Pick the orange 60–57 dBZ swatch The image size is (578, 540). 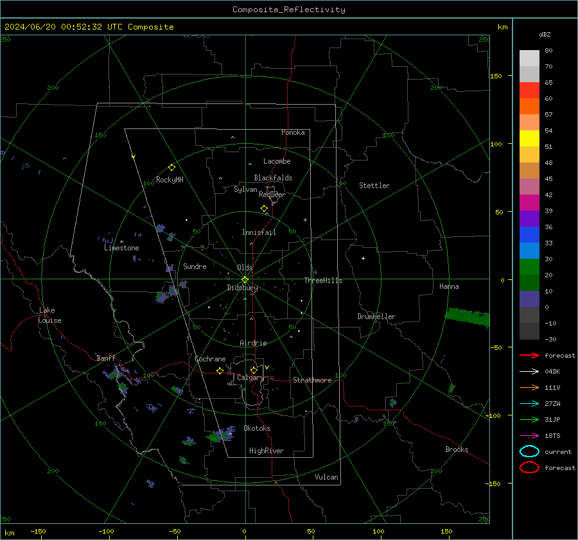pos(529,106)
